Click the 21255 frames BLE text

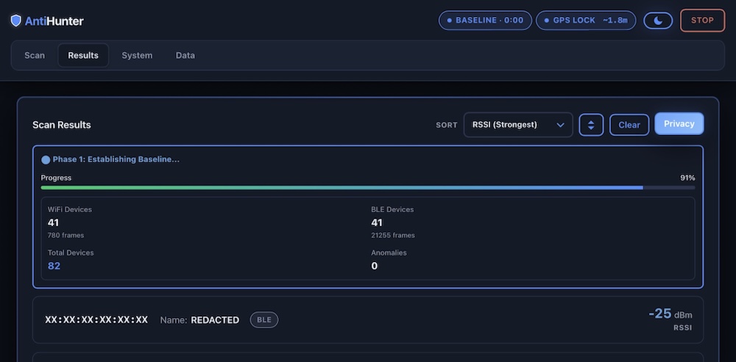coord(393,235)
